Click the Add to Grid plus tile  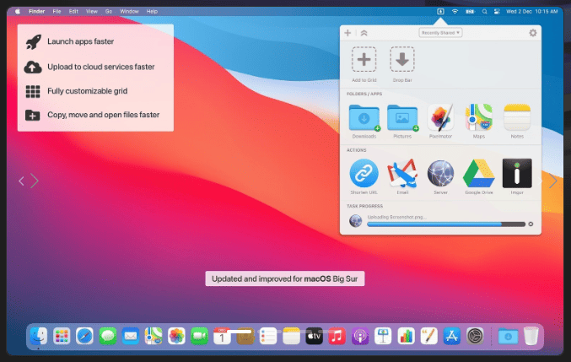364,59
